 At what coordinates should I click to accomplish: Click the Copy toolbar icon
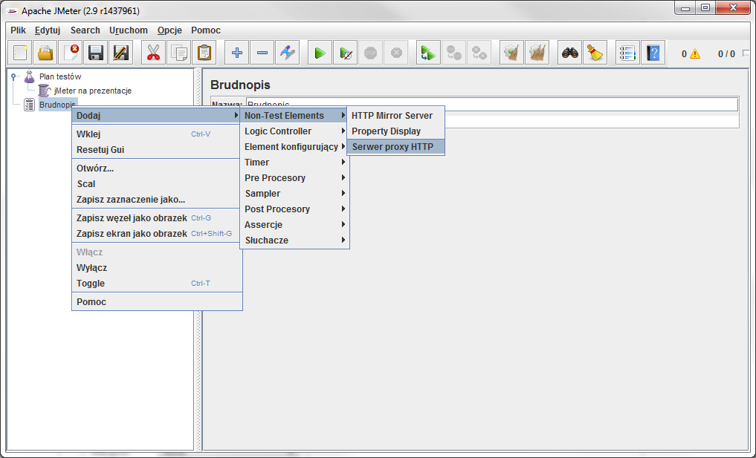179,53
